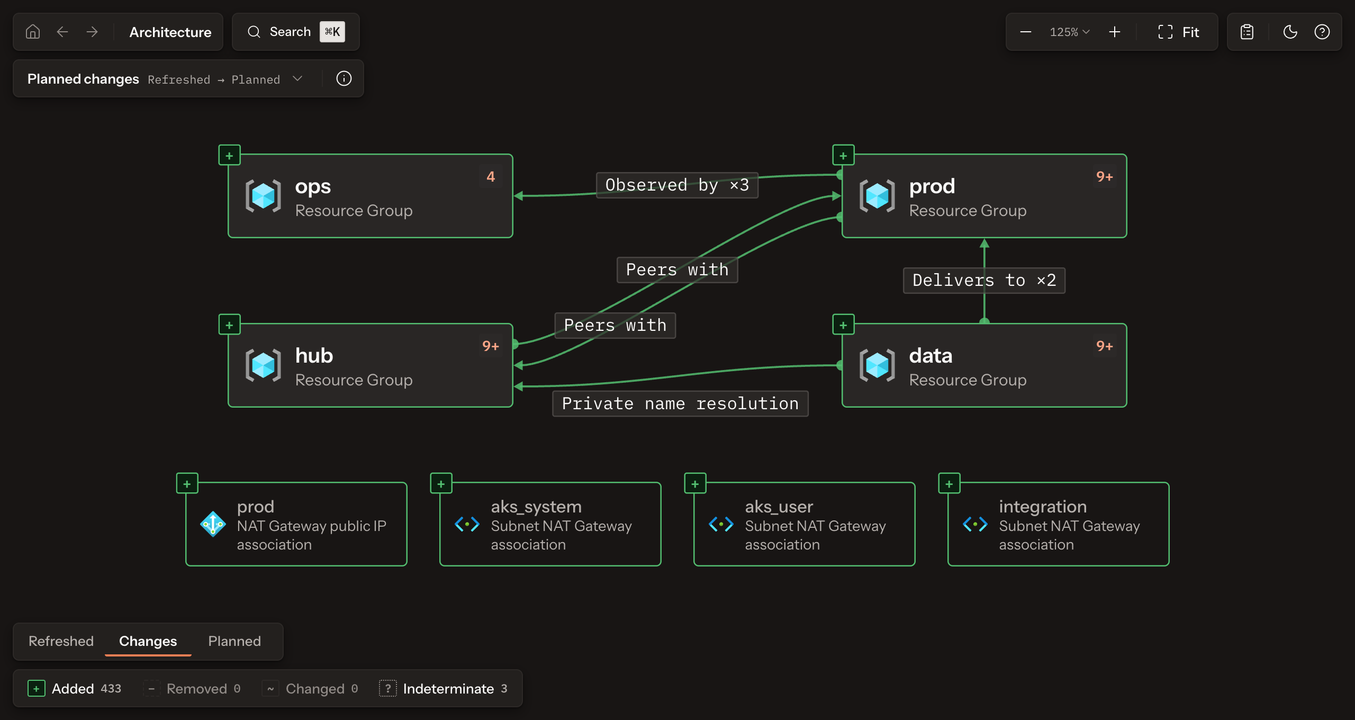The height and width of the screenshot is (720, 1355).
Task: Go to the home icon
Action: tap(33, 32)
